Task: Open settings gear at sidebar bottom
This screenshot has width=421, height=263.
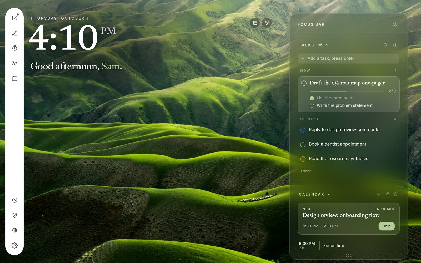Action: (15, 245)
